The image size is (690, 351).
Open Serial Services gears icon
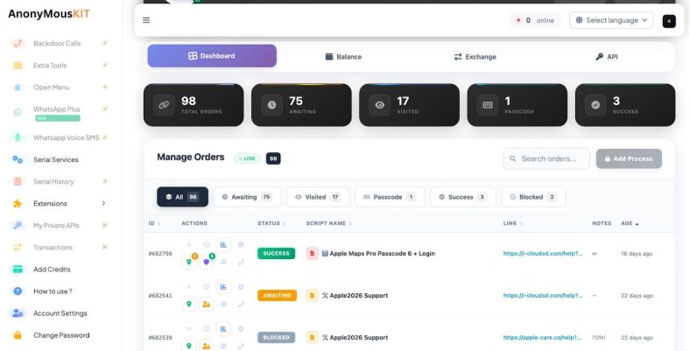click(18, 159)
